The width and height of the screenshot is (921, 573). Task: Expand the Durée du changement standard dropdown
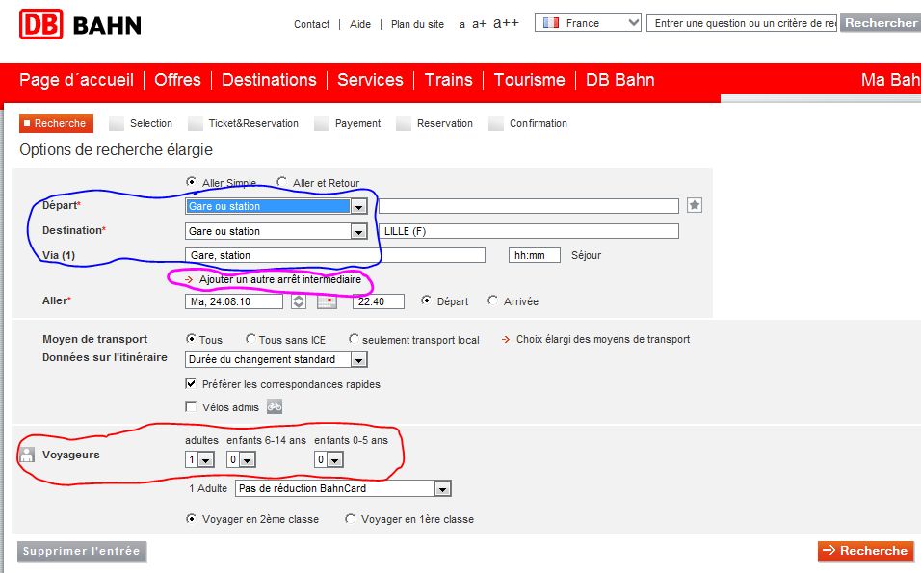[276, 359]
